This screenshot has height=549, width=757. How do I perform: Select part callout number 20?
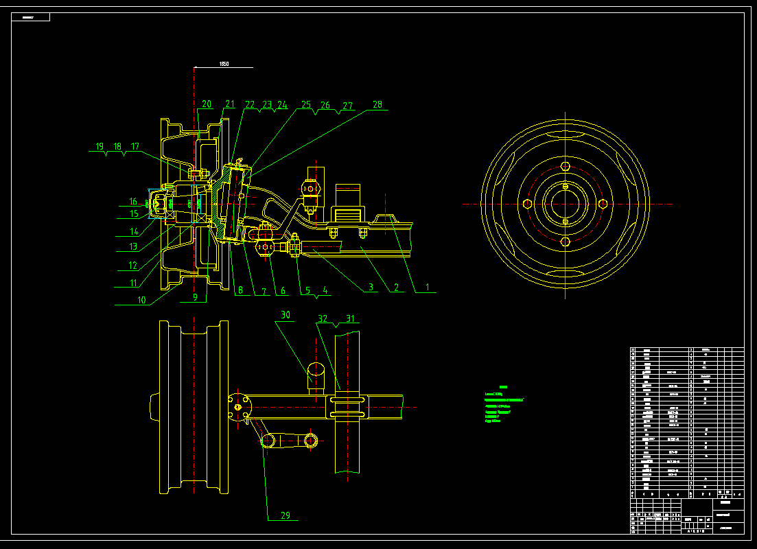click(x=207, y=104)
